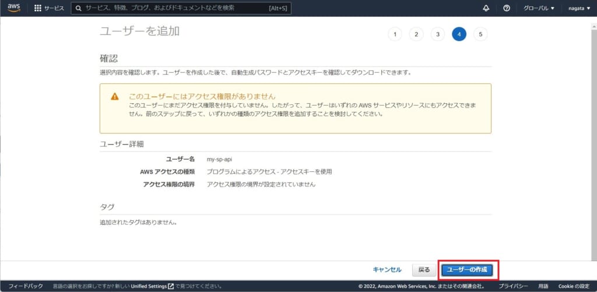The image size is (597, 292).
Task: Open the notifications bell icon
Action: 486,8
